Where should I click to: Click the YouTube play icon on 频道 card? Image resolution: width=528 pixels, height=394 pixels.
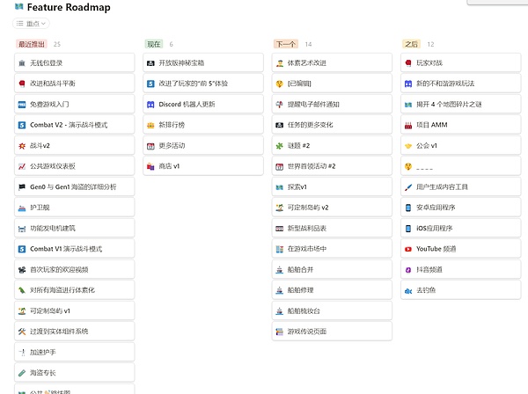408,249
